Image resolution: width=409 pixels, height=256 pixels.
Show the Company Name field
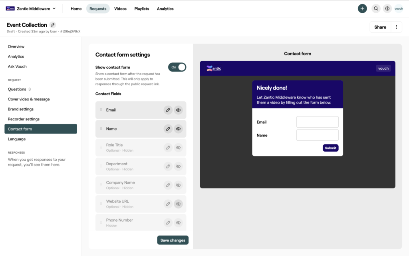179,185
